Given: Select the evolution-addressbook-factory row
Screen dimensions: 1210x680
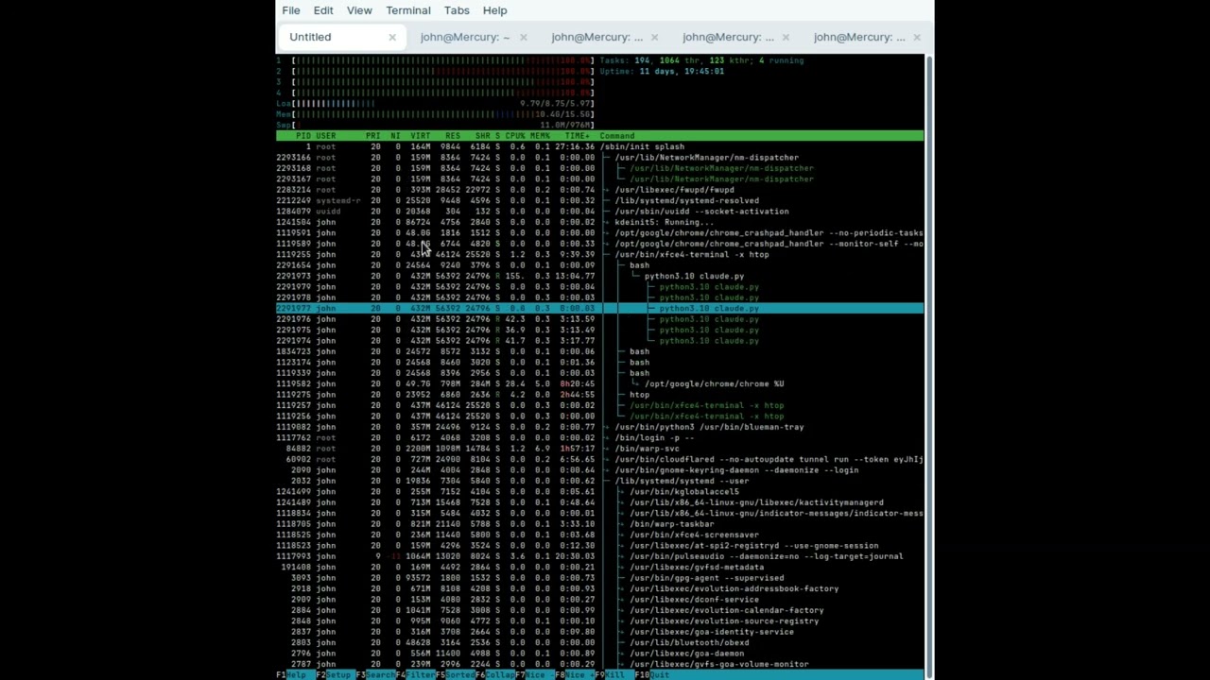Looking at the screenshot, I should tap(599, 588).
